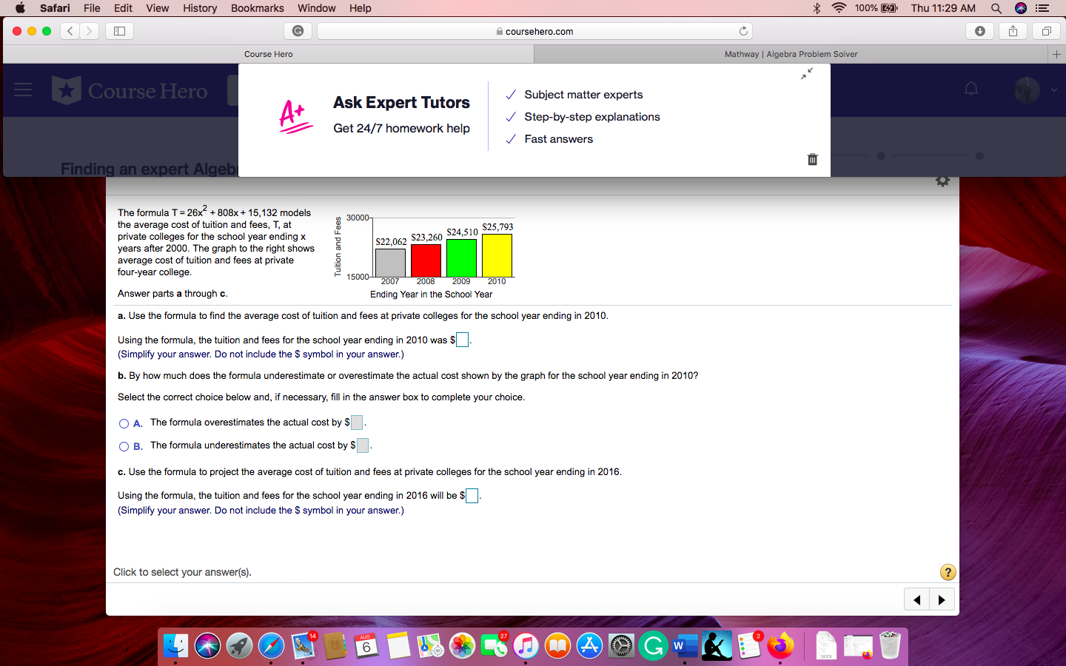Open the Window menu
This screenshot has height=666, width=1066.
pos(316,8)
